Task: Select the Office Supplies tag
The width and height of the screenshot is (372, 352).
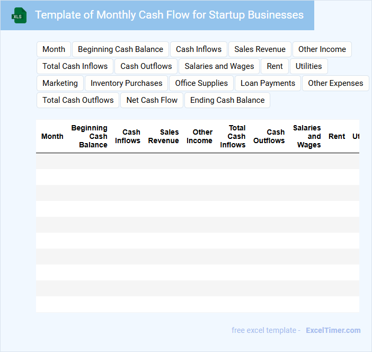Action: point(201,83)
